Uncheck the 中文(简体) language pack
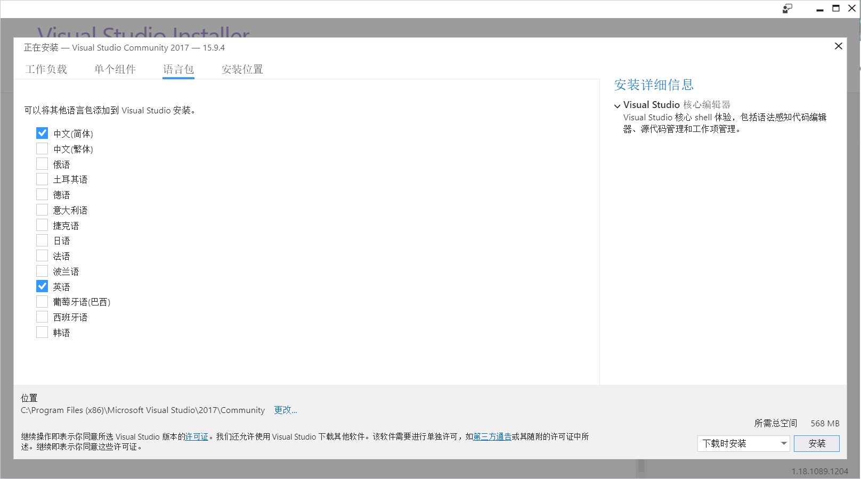 click(42, 133)
